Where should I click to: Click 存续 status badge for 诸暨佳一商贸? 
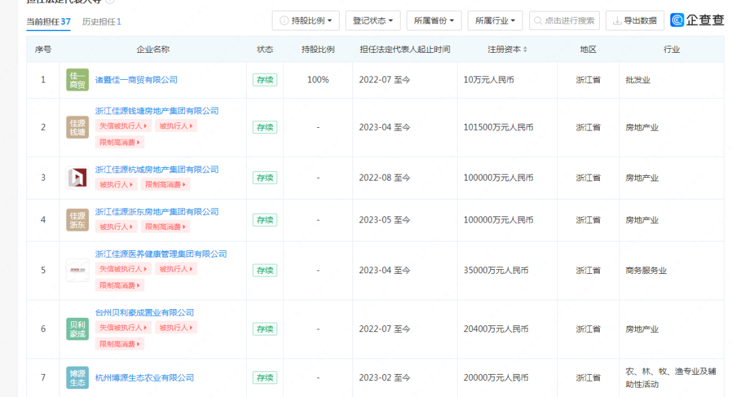(265, 80)
